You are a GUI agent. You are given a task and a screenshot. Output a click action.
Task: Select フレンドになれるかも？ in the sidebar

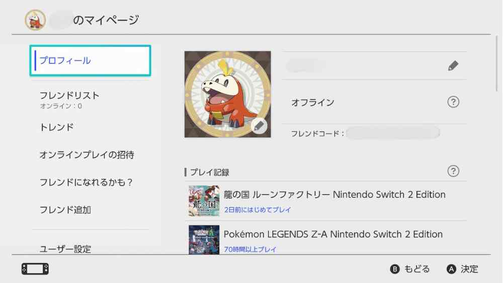pos(86,182)
